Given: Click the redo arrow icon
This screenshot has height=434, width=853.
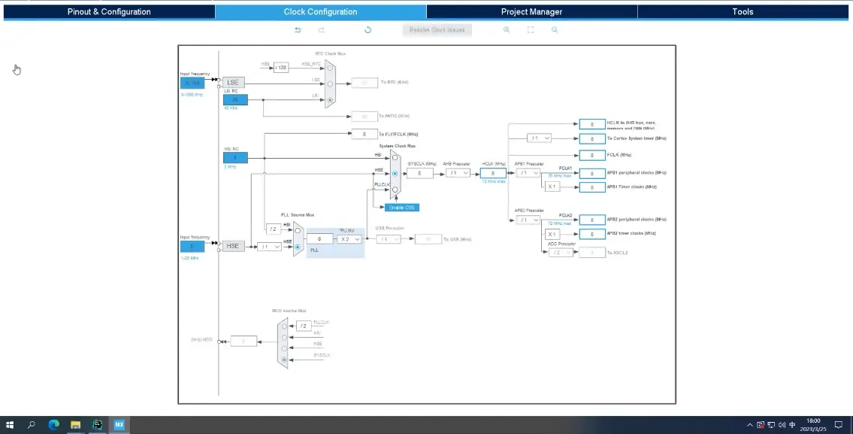Looking at the screenshot, I should click(x=322, y=29).
